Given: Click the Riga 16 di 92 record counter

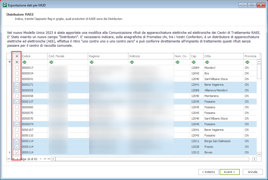Looking at the screenshot, I should [x=29, y=159].
